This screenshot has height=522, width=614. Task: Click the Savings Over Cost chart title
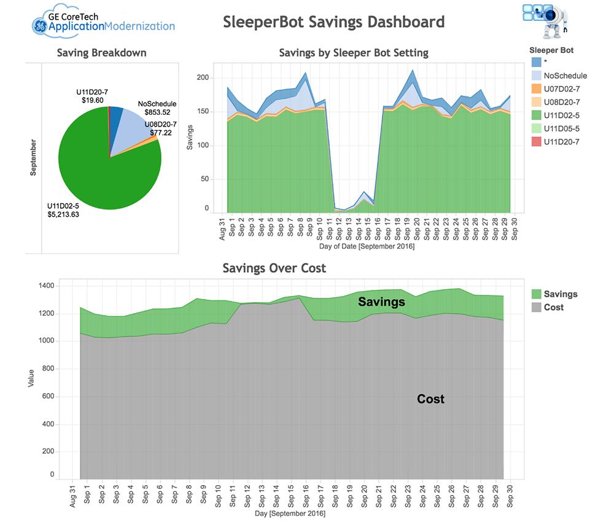[274, 268]
